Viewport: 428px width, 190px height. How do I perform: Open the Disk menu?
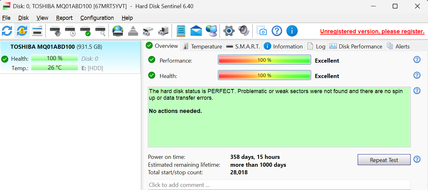(23, 18)
